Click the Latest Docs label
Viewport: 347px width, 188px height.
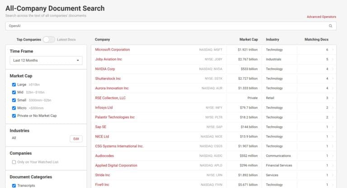coord(66,40)
